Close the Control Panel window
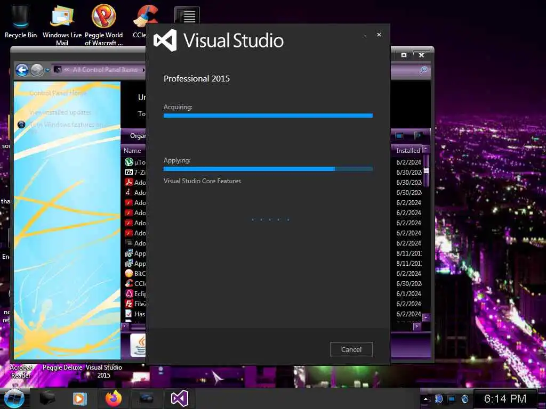The height and width of the screenshot is (409, 546). coord(421,55)
